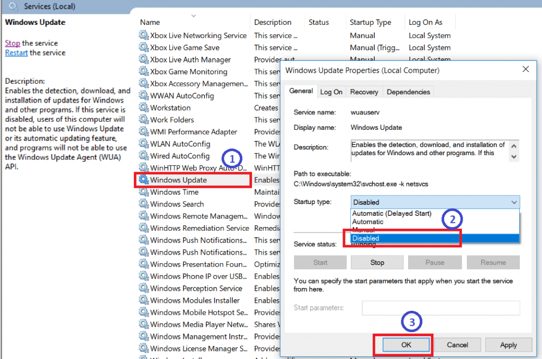
Task: Select the Xbox Accessory Management icon
Action: click(143, 83)
